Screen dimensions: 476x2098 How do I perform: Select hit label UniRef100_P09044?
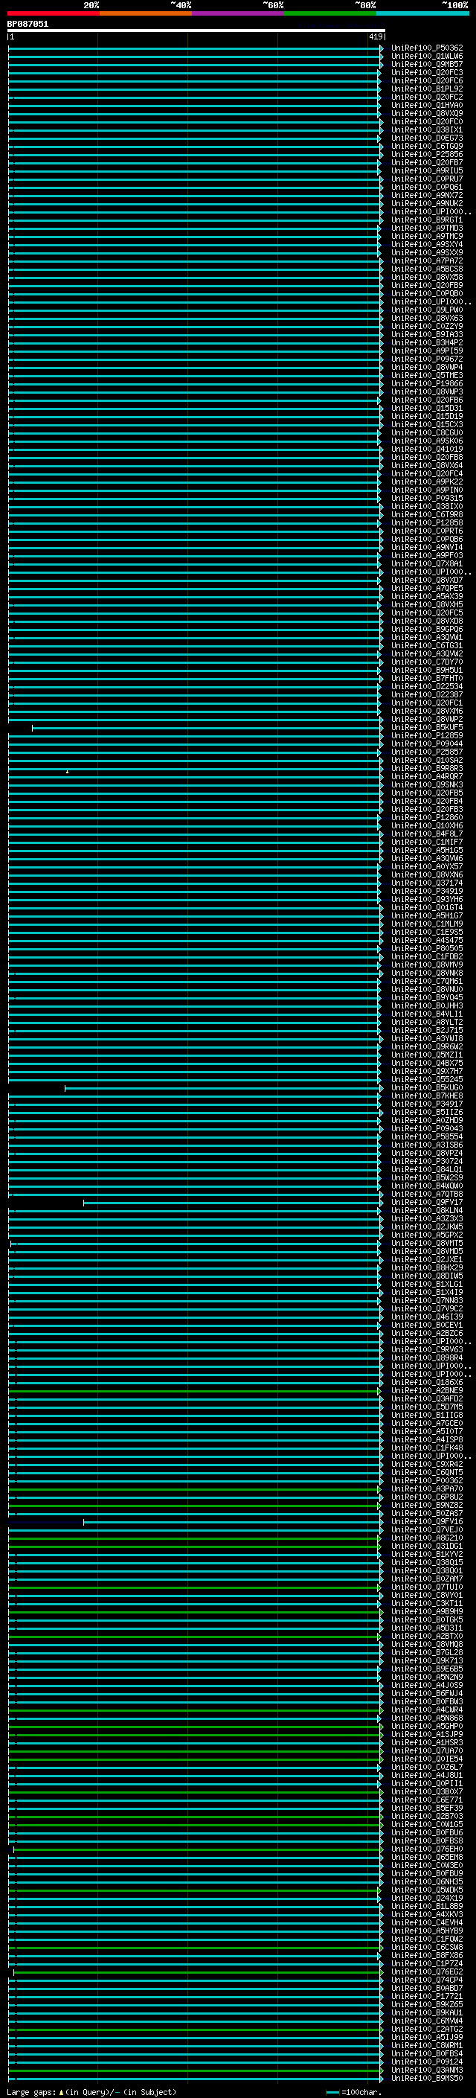426,744
